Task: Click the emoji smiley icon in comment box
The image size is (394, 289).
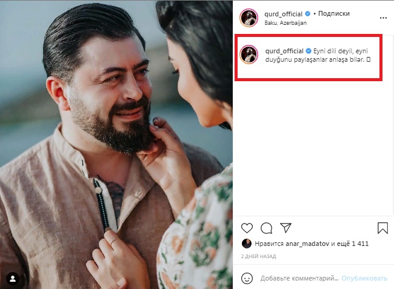Action: click(247, 278)
